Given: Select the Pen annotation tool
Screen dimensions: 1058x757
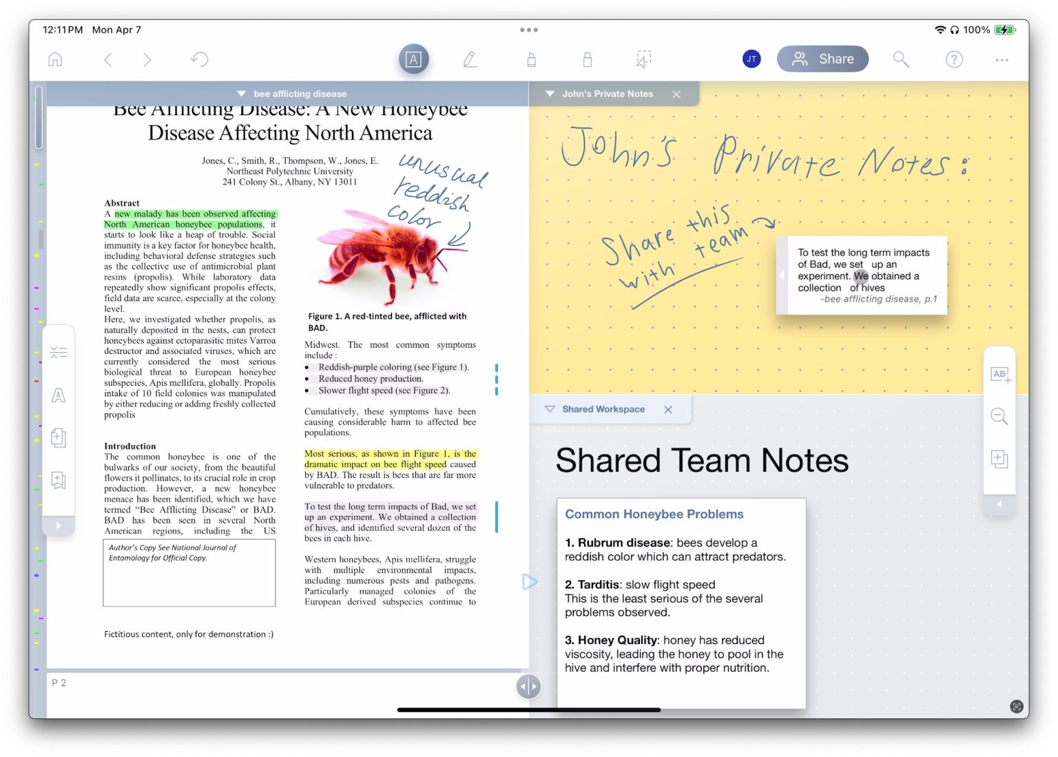Looking at the screenshot, I should click(x=470, y=59).
